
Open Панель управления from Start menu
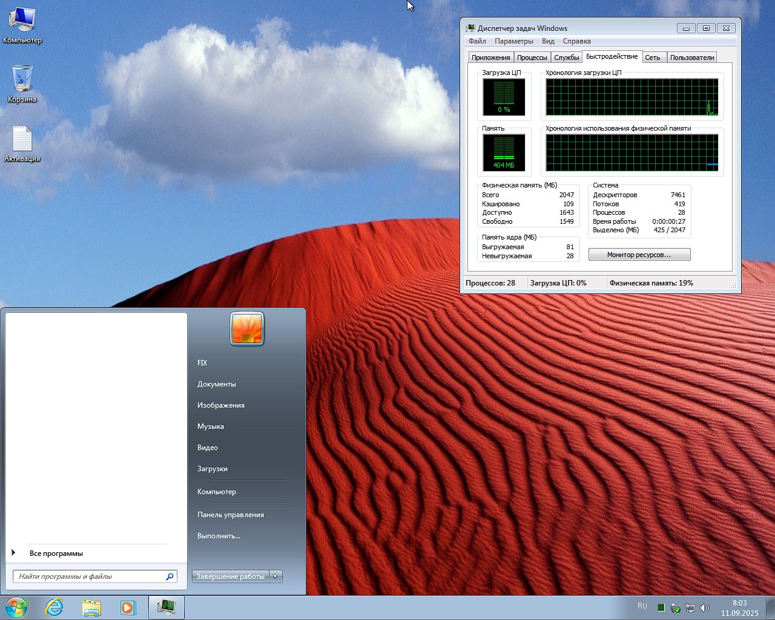pos(231,515)
